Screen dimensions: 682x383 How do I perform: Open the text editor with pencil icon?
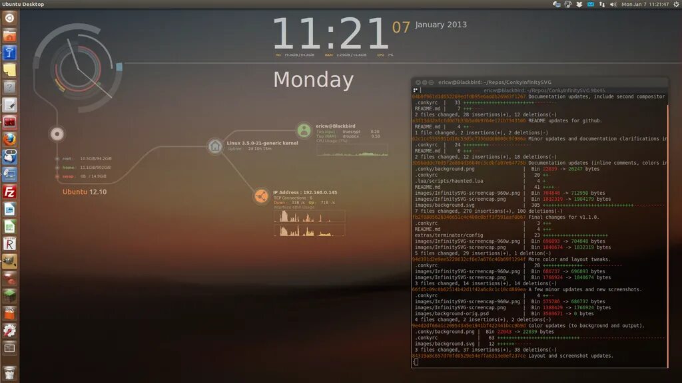click(9, 105)
